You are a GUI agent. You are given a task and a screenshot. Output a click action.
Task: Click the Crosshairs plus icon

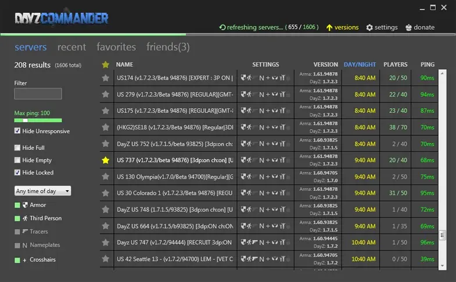point(24,260)
